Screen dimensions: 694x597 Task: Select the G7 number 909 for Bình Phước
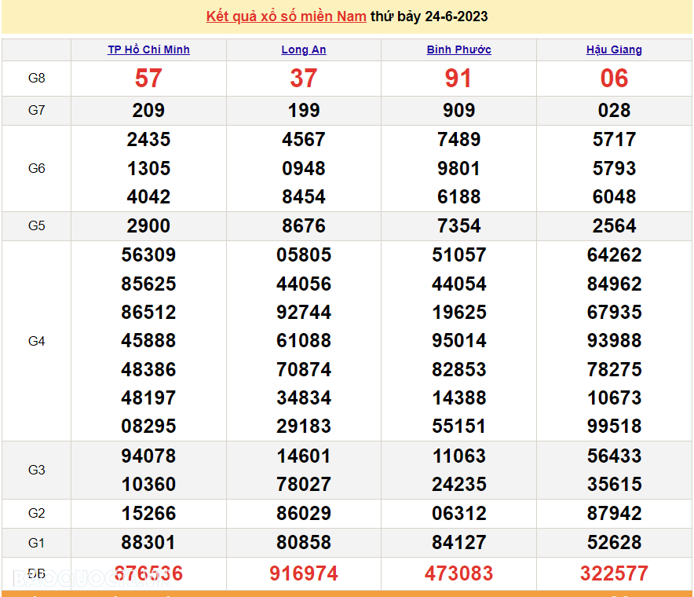click(458, 110)
